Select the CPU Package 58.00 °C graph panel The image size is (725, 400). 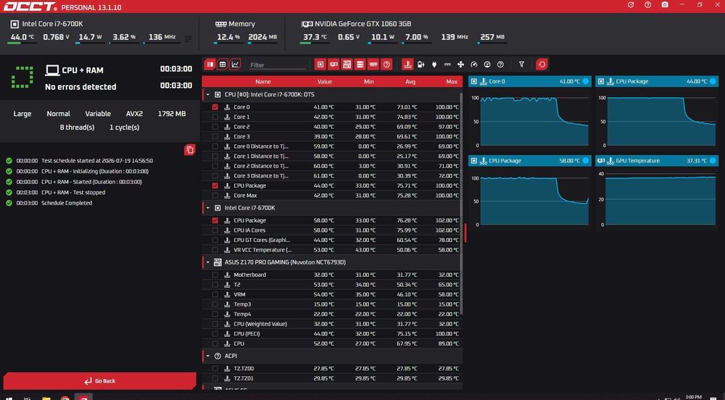click(x=529, y=192)
